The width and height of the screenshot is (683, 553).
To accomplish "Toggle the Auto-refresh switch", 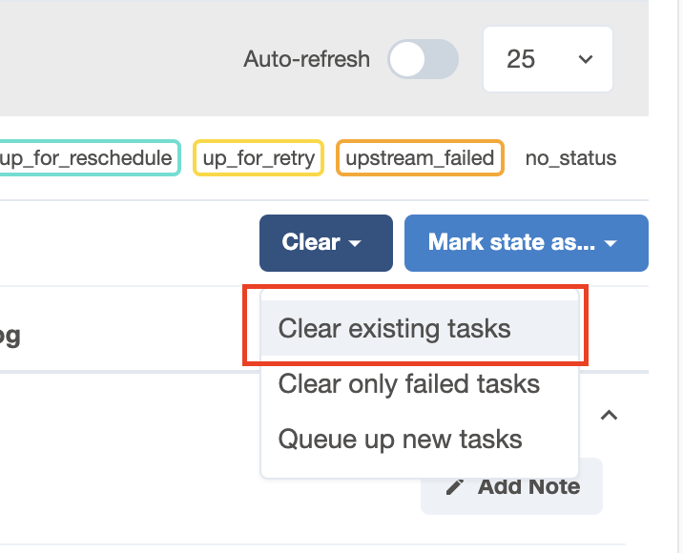I will [423, 59].
